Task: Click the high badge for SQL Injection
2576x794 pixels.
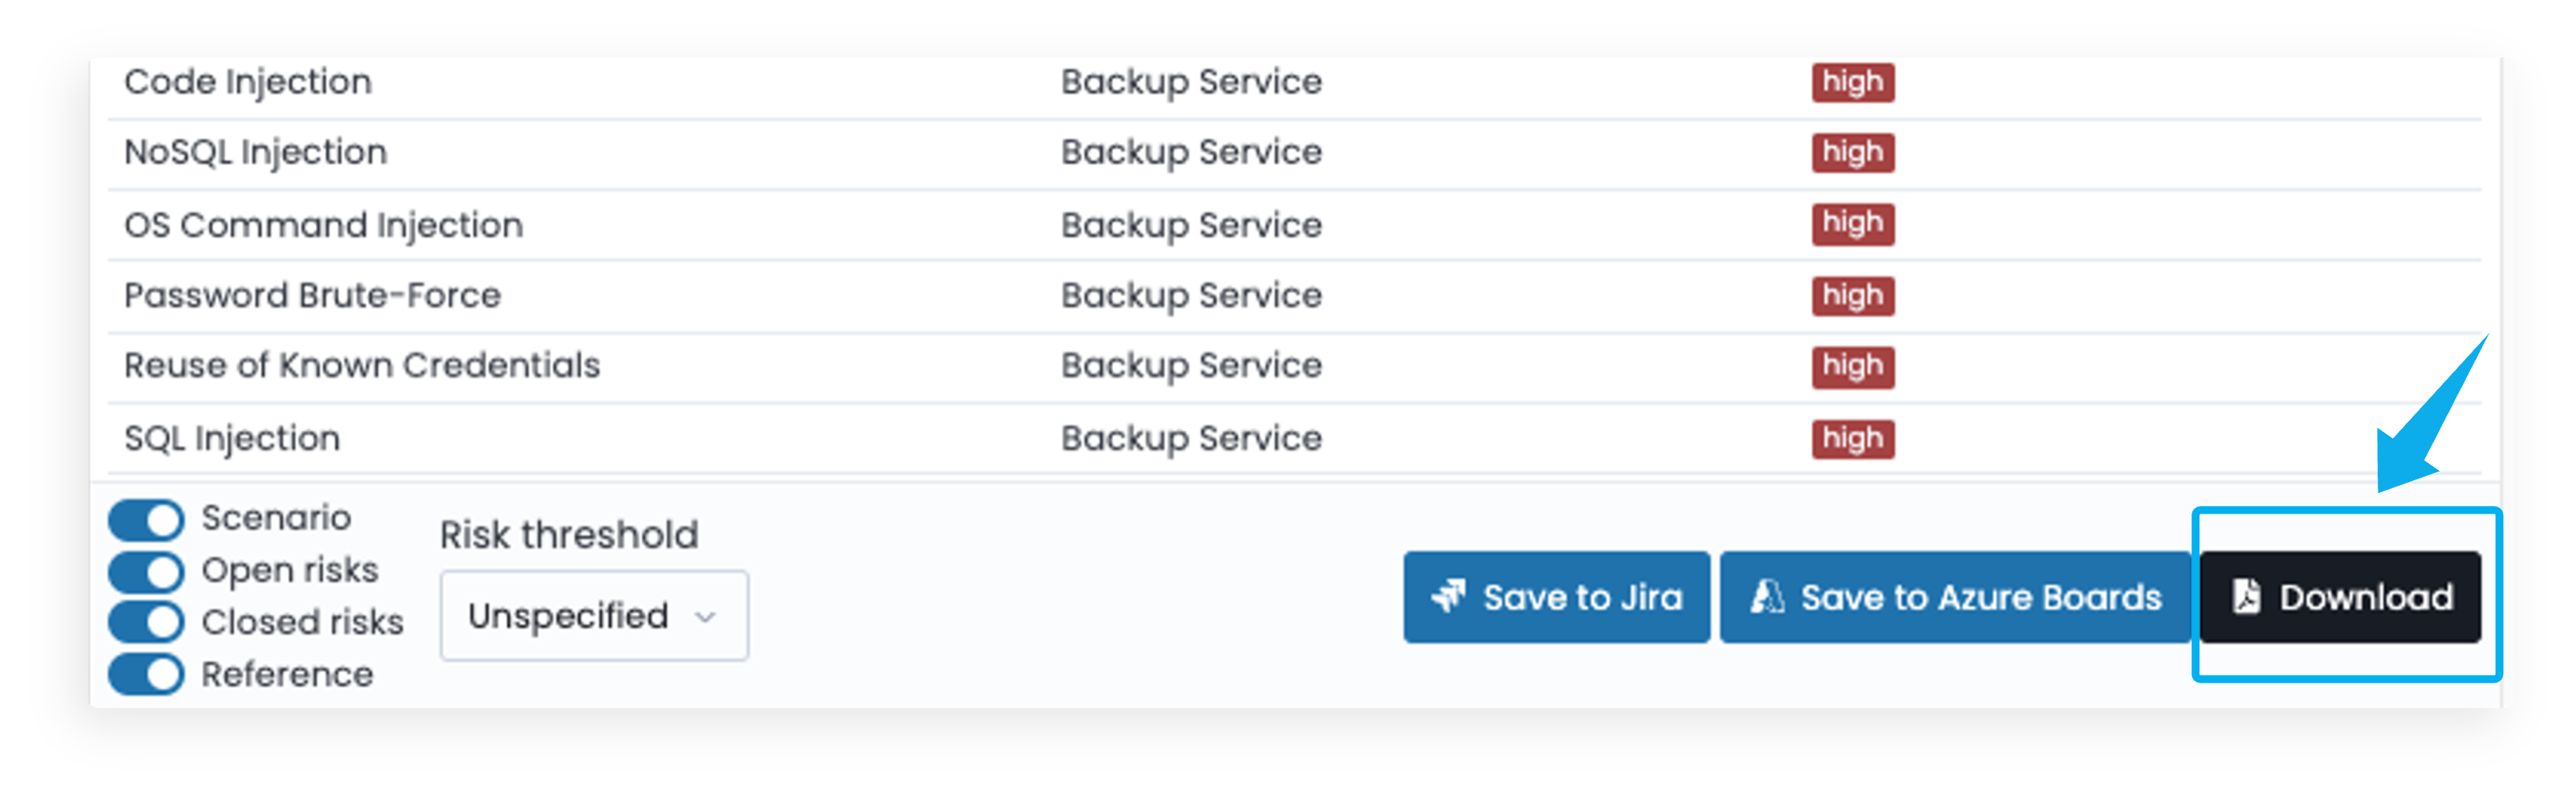Action: (x=1852, y=438)
